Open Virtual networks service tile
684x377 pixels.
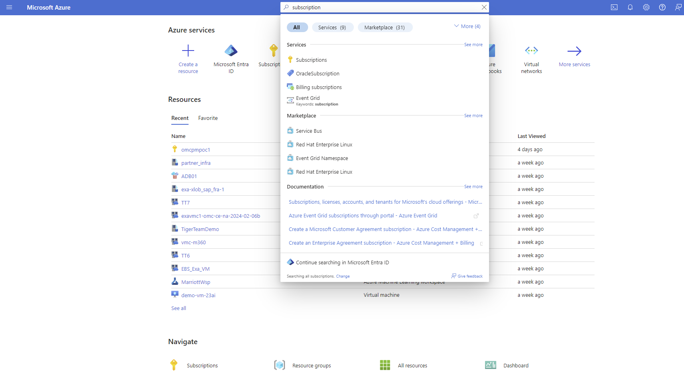tap(532, 59)
